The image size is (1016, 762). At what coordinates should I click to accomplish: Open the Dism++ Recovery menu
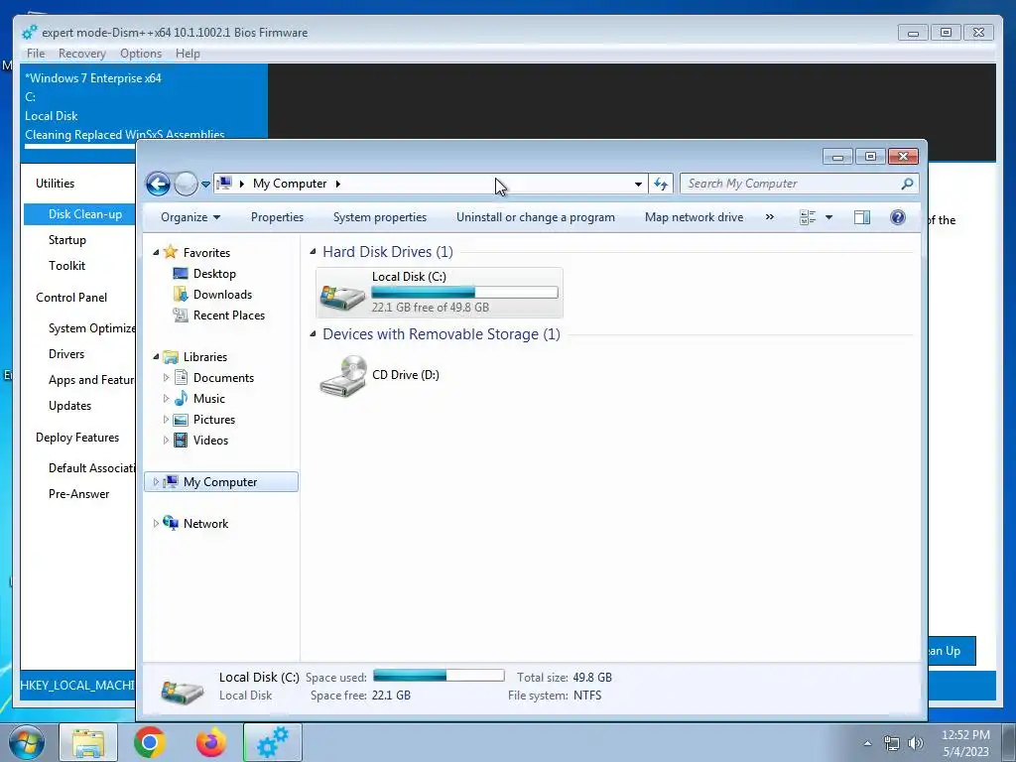coord(81,54)
